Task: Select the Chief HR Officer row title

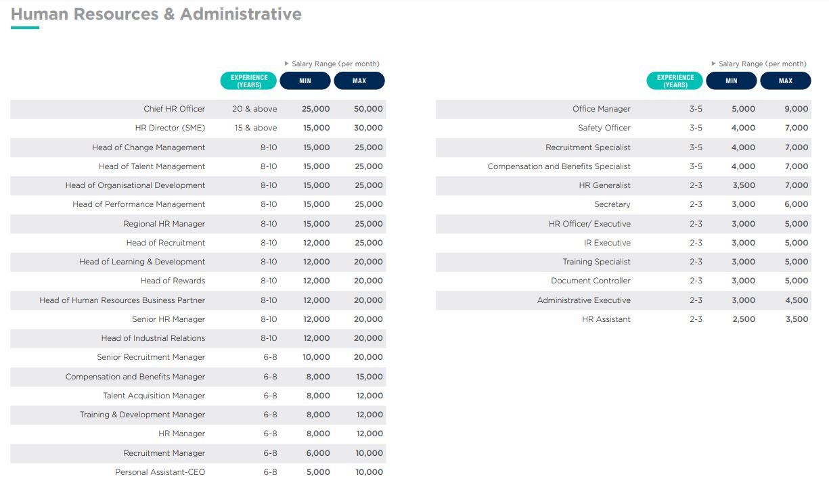Action: click(174, 109)
